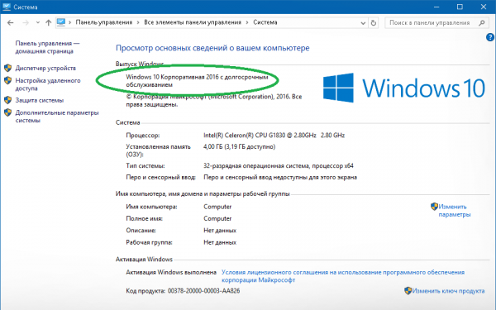Click the computer icon in address bar
Viewport: 496px width, 310px height.
point(61,22)
